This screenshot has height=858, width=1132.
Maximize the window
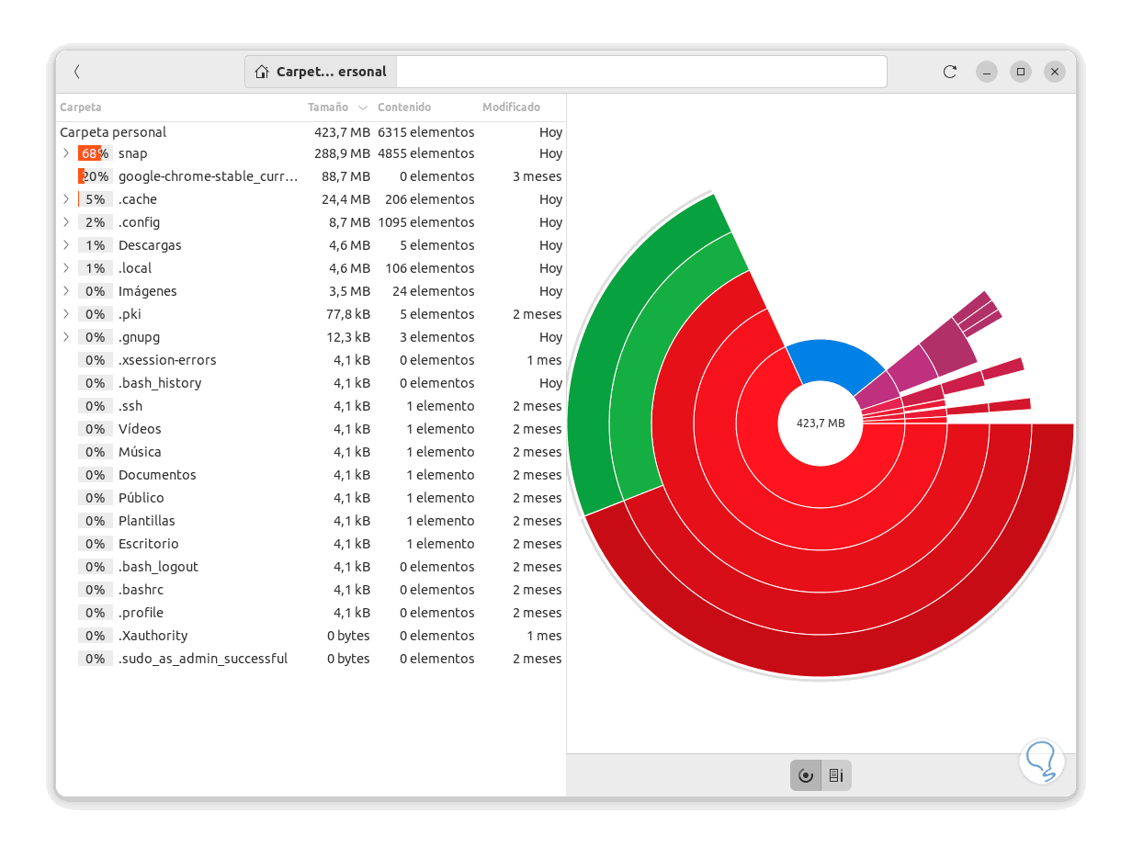click(1021, 72)
